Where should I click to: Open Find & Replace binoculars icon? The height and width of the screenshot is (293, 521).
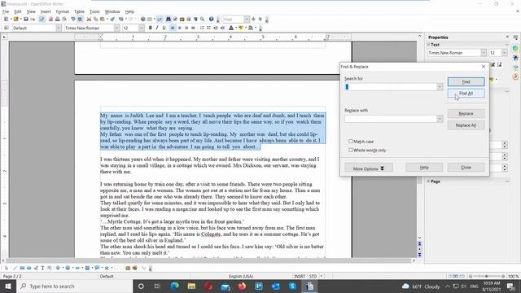pyautogui.click(x=169, y=20)
